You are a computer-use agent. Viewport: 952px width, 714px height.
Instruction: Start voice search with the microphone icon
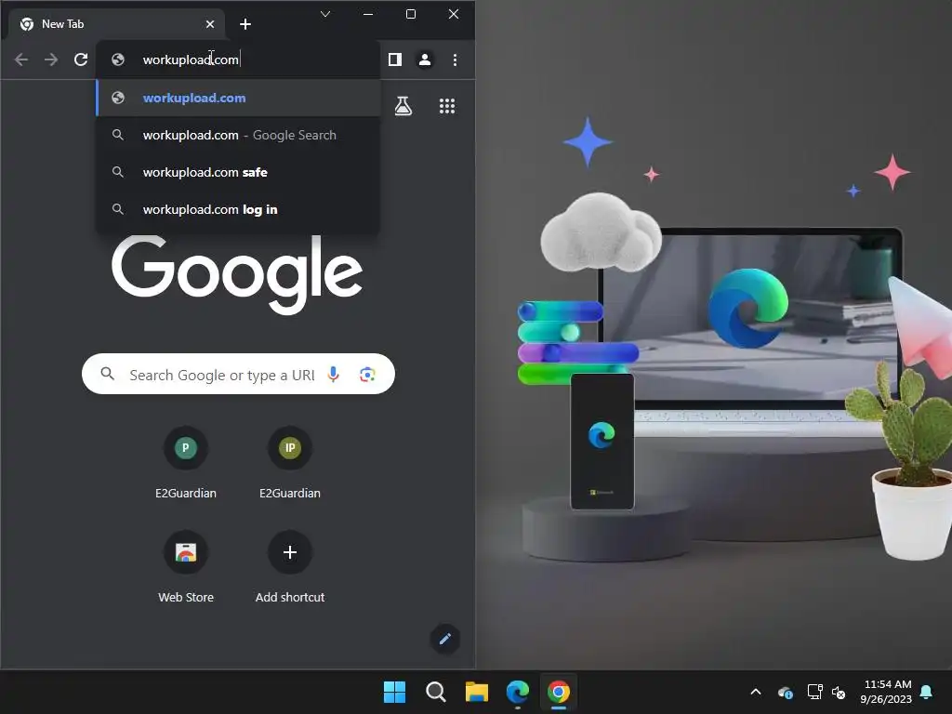[x=333, y=374]
